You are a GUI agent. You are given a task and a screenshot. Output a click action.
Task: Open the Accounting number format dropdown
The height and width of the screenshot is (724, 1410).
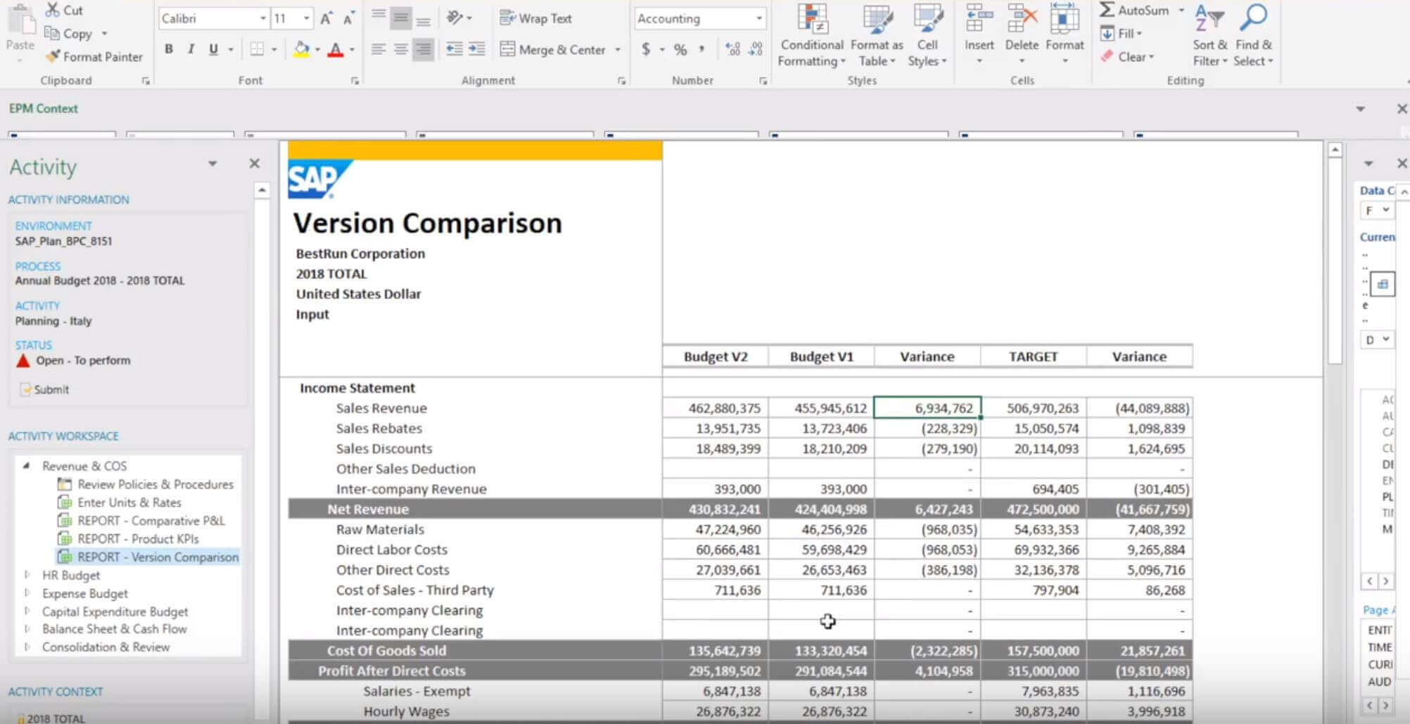758,18
